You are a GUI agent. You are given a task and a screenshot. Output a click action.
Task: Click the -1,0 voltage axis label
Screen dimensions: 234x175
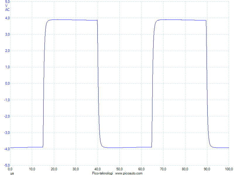coord(7,100)
